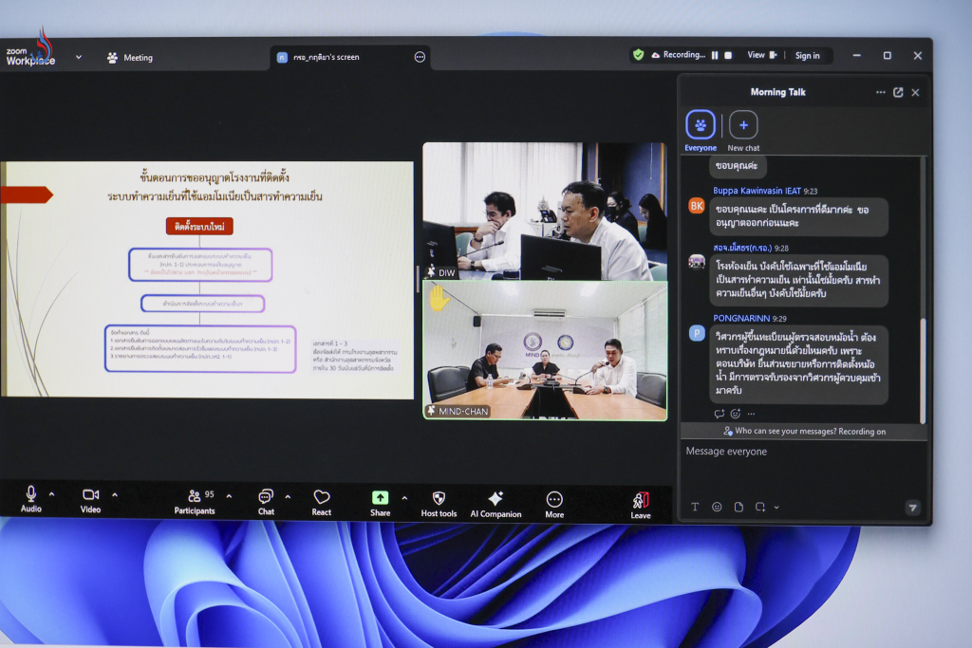Pop out the Morning Talk chat panel
Screen dimensions: 972x648
(898, 93)
